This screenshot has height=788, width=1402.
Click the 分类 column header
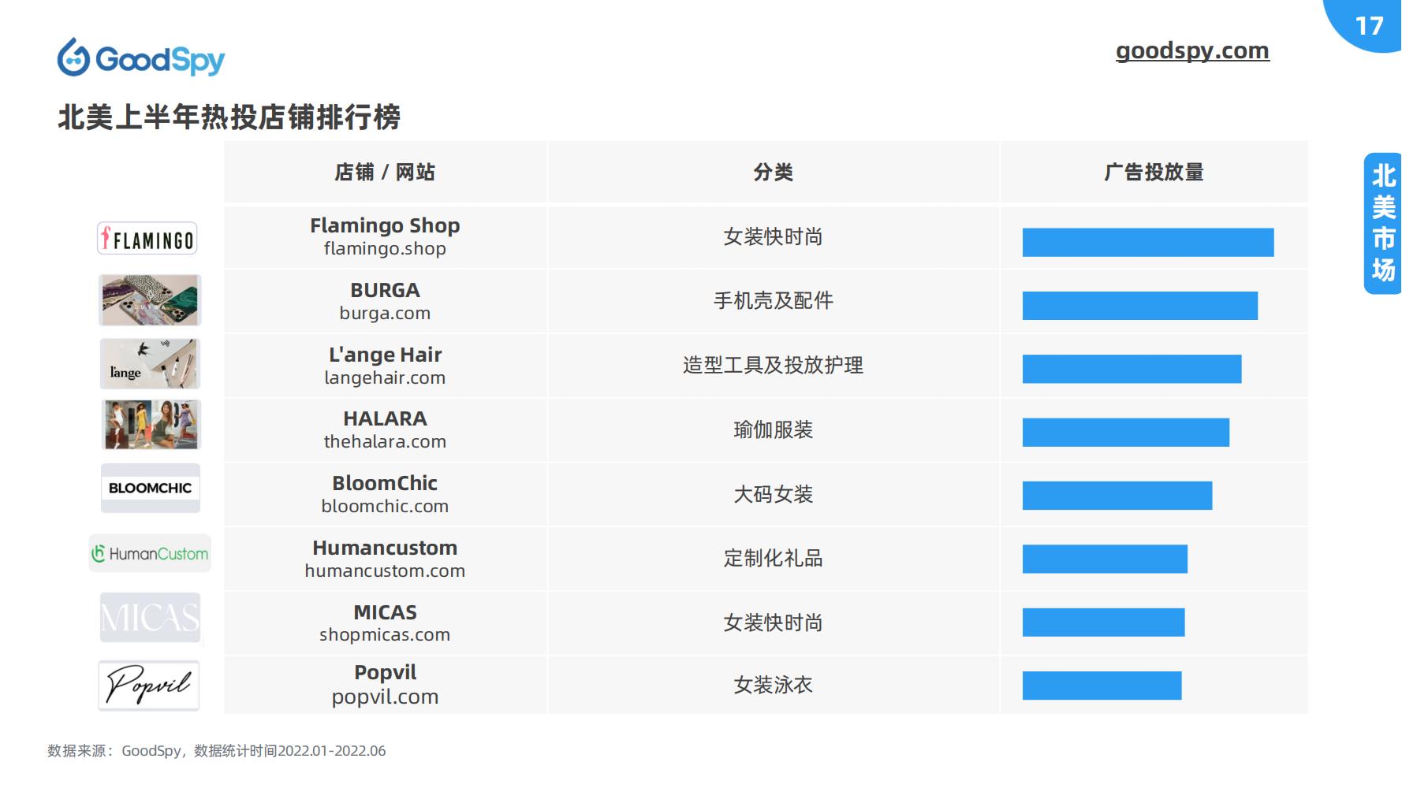(773, 172)
